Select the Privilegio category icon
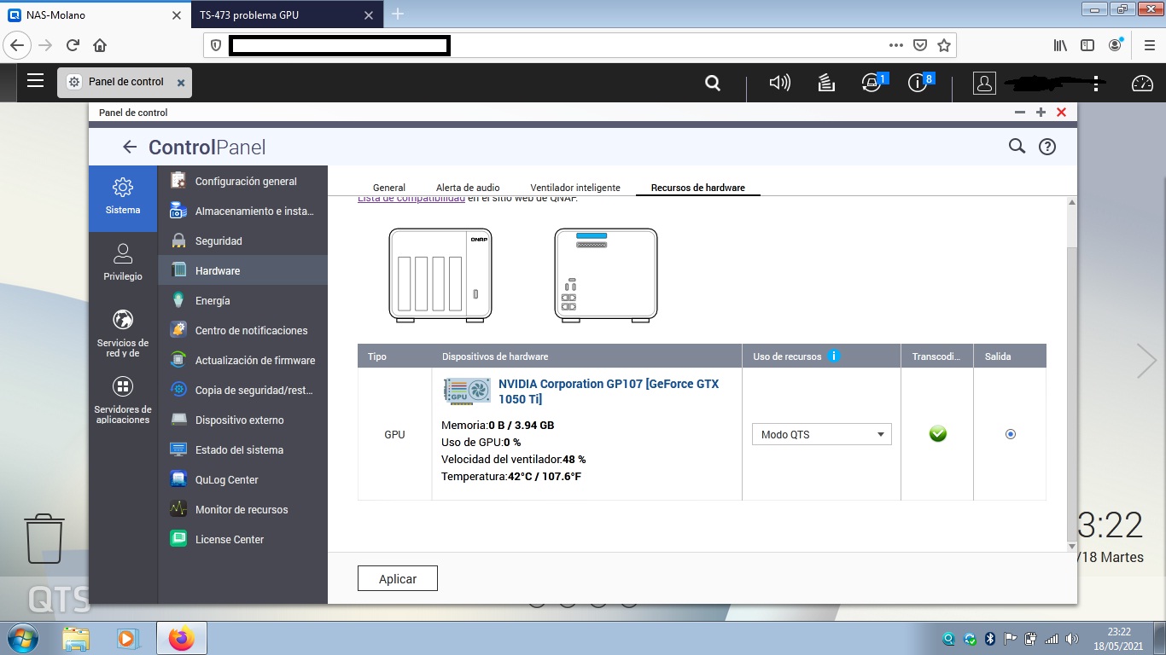This screenshot has height=655, width=1166. point(123,262)
